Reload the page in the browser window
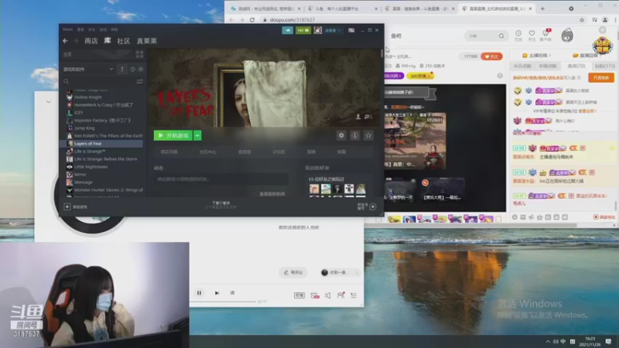This screenshot has height=348, width=619. coord(252,20)
